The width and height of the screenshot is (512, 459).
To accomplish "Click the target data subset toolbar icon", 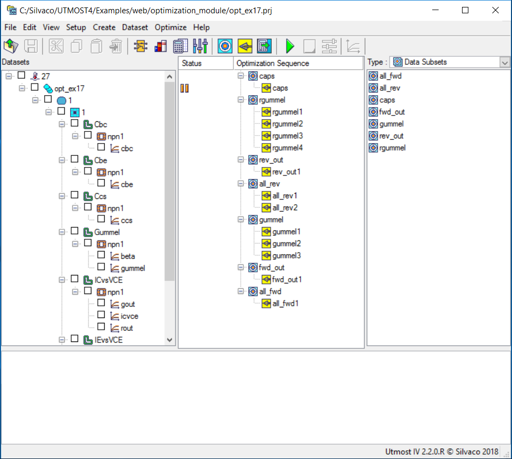I will click(225, 46).
